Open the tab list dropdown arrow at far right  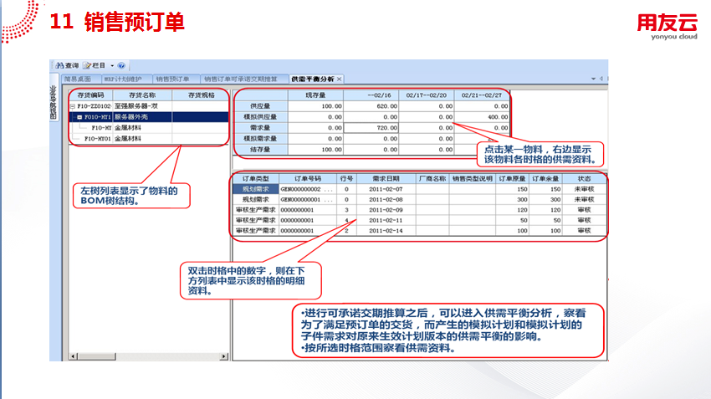point(593,79)
